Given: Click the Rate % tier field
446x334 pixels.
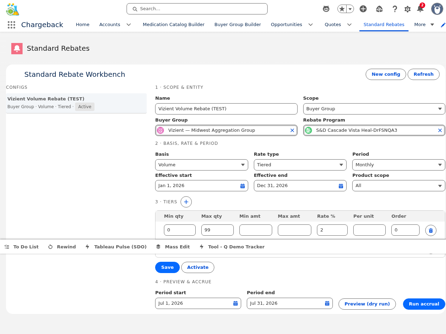Looking at the screenshot, I should 332,230.
